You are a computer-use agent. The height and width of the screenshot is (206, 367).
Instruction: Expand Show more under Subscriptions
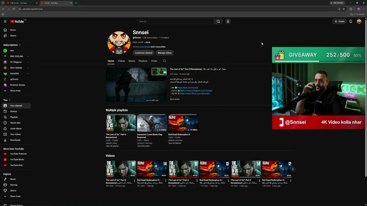pos(16,91)
